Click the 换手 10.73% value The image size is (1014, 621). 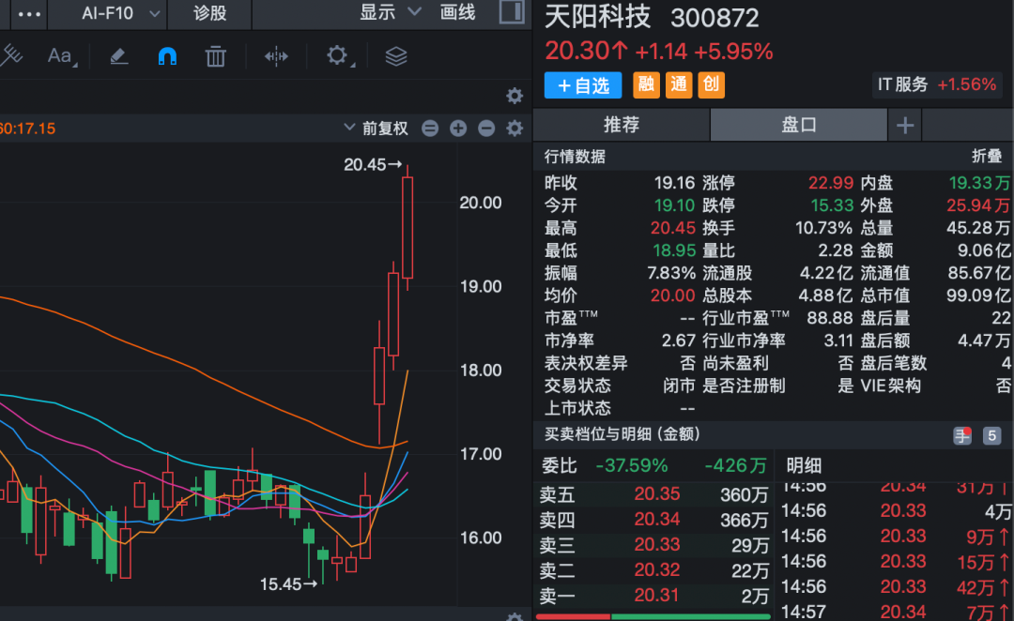pos(824,228)
